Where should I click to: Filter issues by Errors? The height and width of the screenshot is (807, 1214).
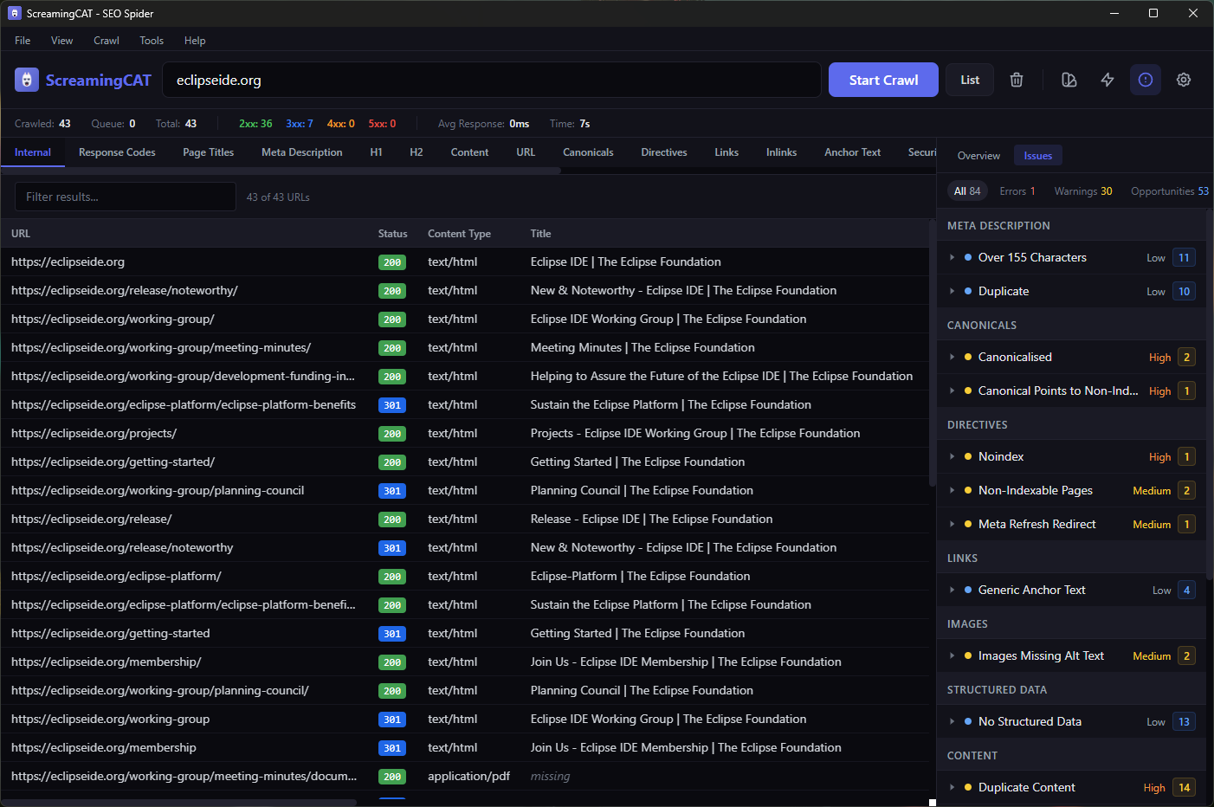[1017, 191]
